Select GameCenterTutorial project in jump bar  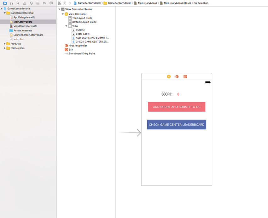coord(87,3)
